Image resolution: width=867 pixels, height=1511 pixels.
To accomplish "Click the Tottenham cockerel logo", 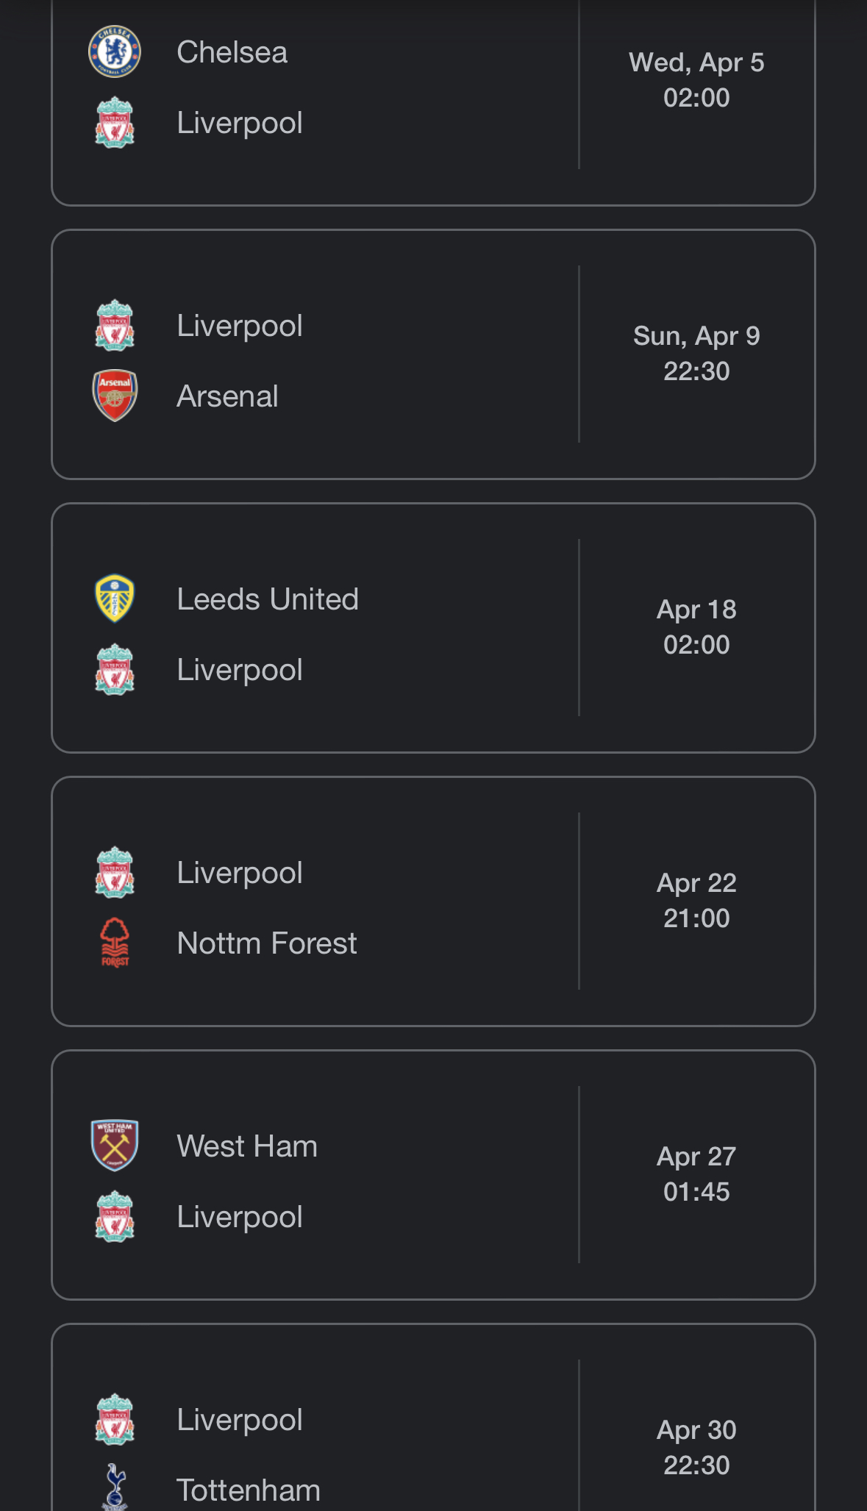I will click(115, 1487).
